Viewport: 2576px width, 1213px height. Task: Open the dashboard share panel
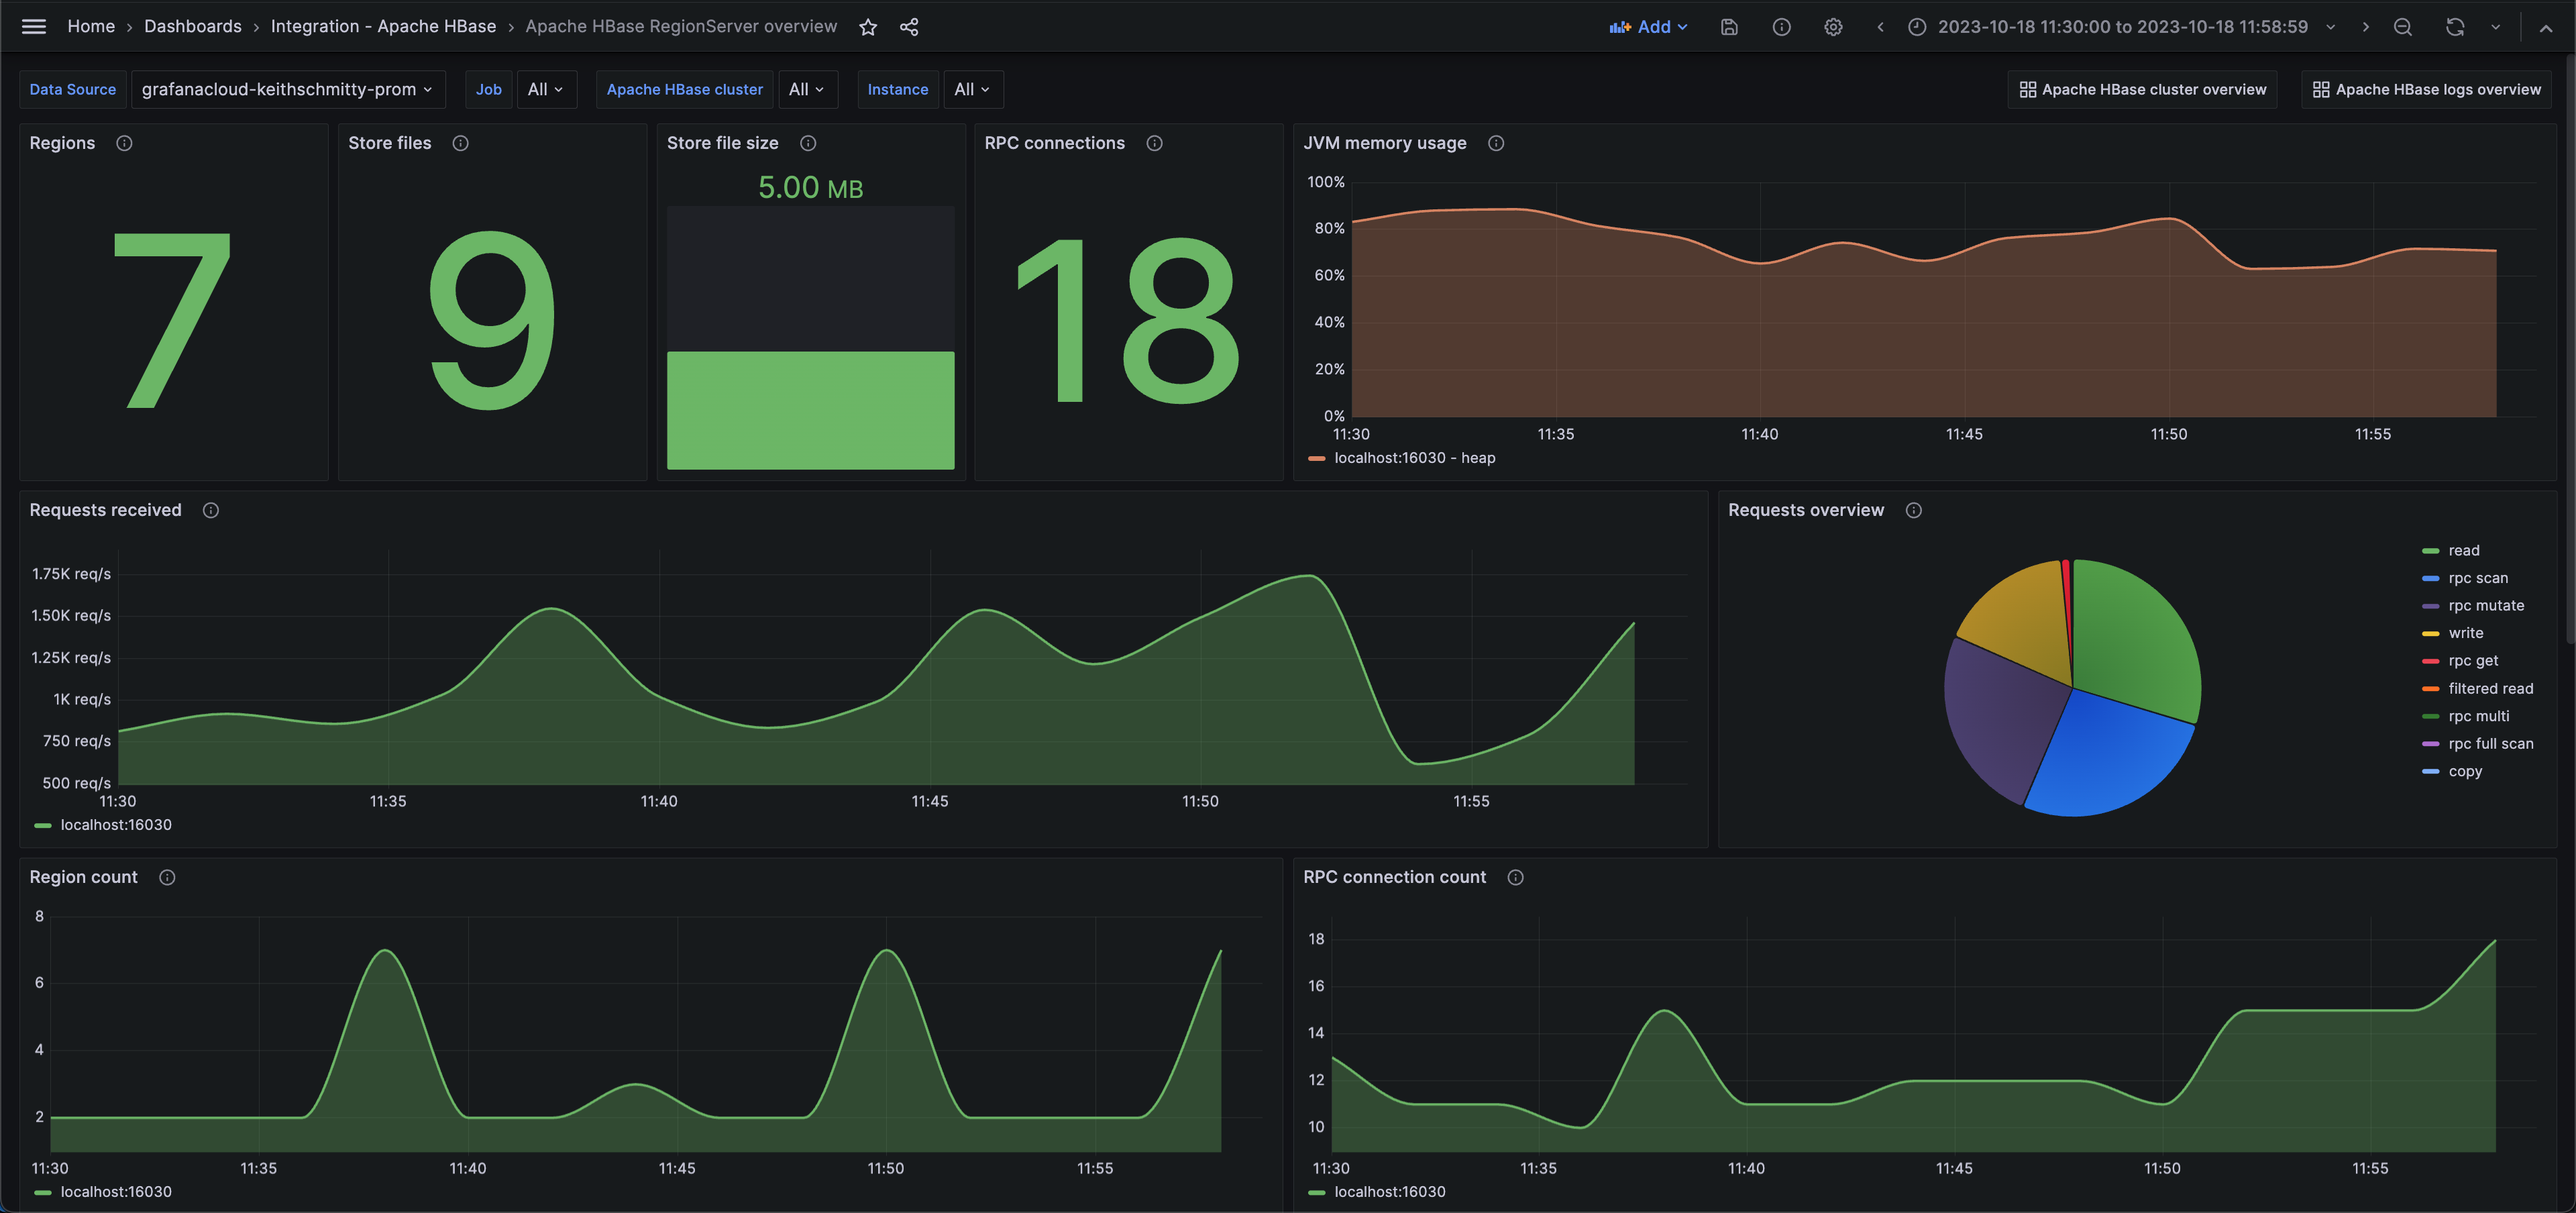[x=909, y=26]
